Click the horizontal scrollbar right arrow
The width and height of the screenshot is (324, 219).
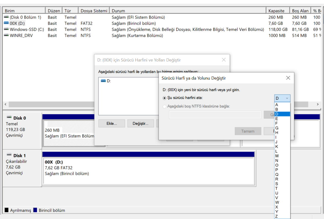click(x=318, y=104)
